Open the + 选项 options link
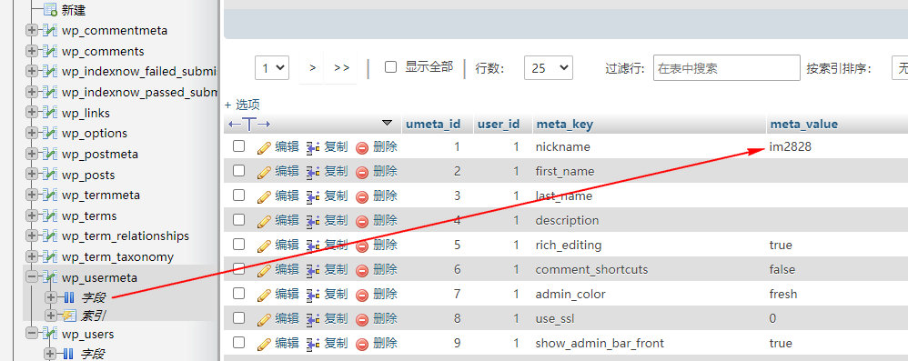The width and height of the screenshot is (908, 361). [x=242, y=105]
